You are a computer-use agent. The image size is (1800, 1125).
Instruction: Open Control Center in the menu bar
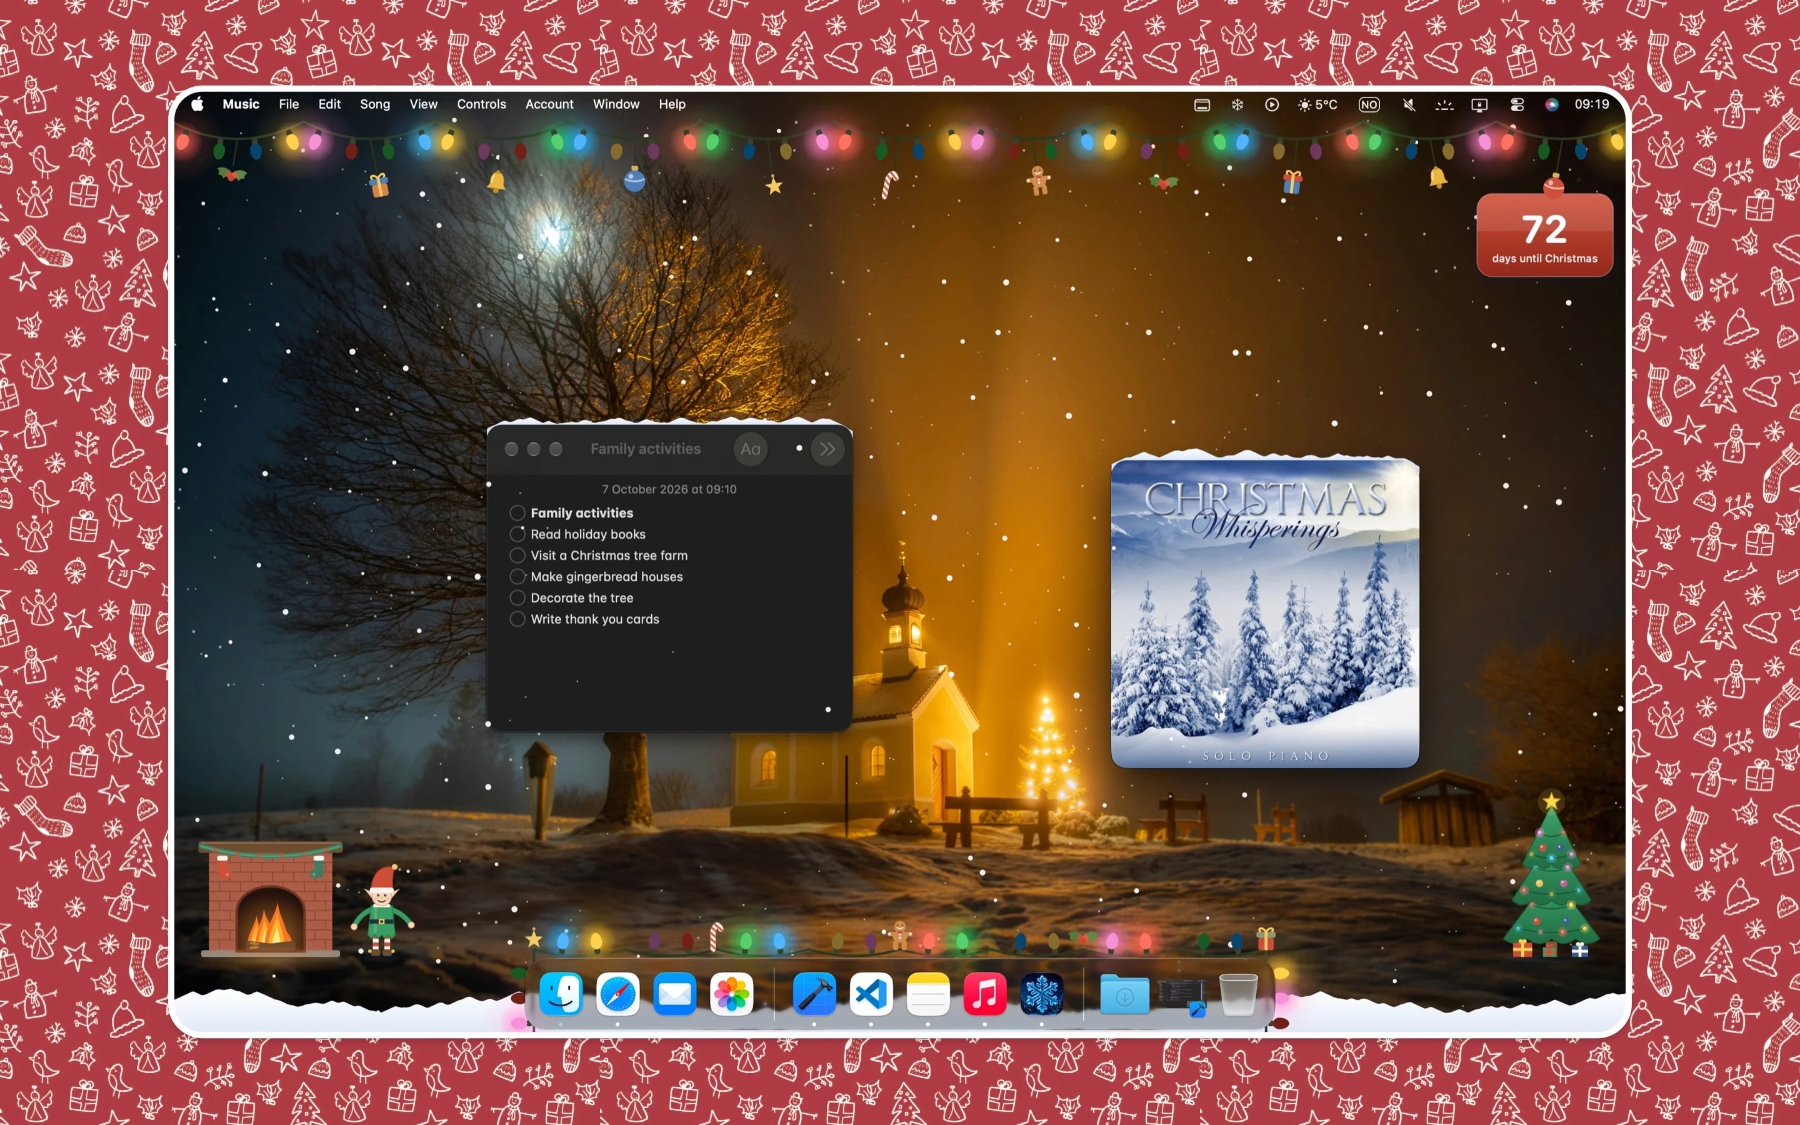coord(1517,105)
